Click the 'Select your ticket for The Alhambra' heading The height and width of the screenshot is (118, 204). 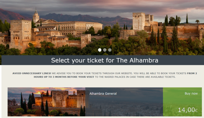(105, 60)
